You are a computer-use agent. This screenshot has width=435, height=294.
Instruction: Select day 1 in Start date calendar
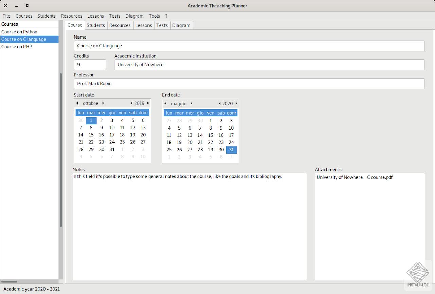click(91, 120)
